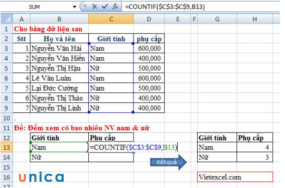Select column F header
The width and height of the screenshot is (285, 188).
coord(194,19)
